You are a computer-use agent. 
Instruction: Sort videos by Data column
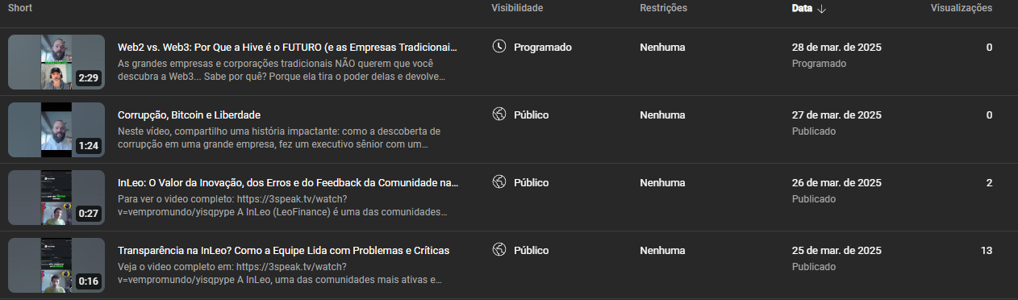click(x=802, y=8)
